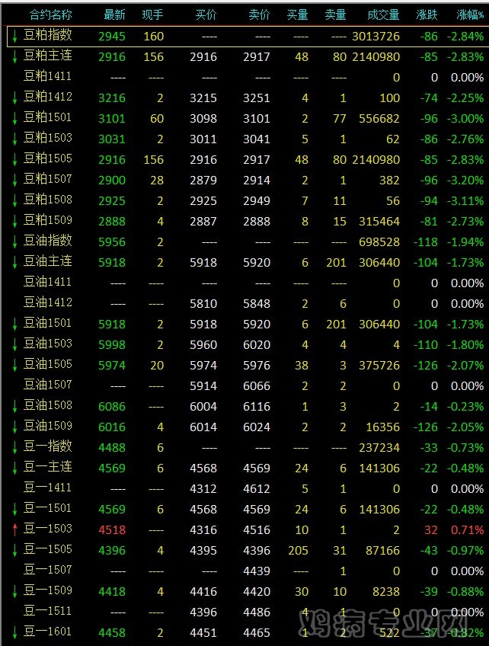Select the 豆油1501 contract

47,324
